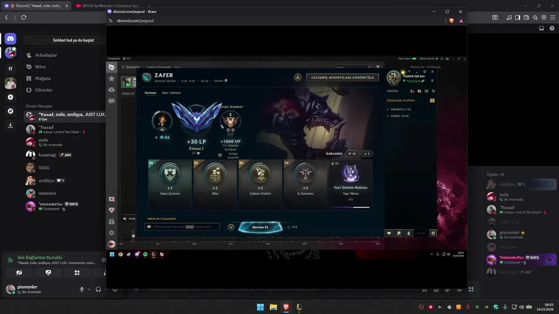Click the Yapı Yıkma milestone card

(350, 185)
